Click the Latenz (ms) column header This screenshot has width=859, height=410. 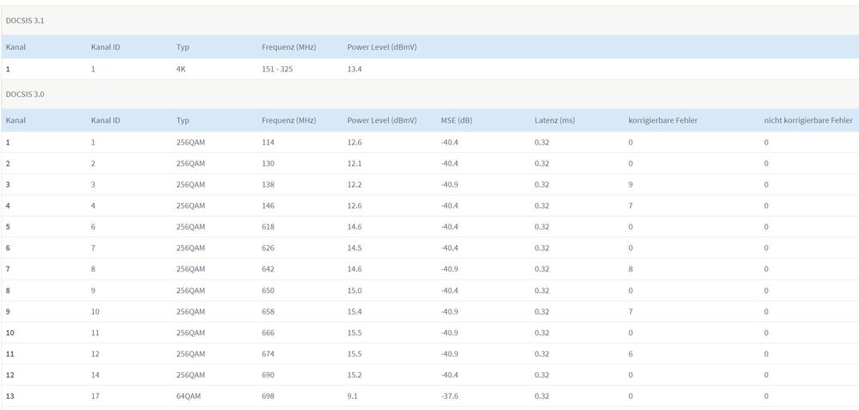pyautogui.click(x=554, y=120)
